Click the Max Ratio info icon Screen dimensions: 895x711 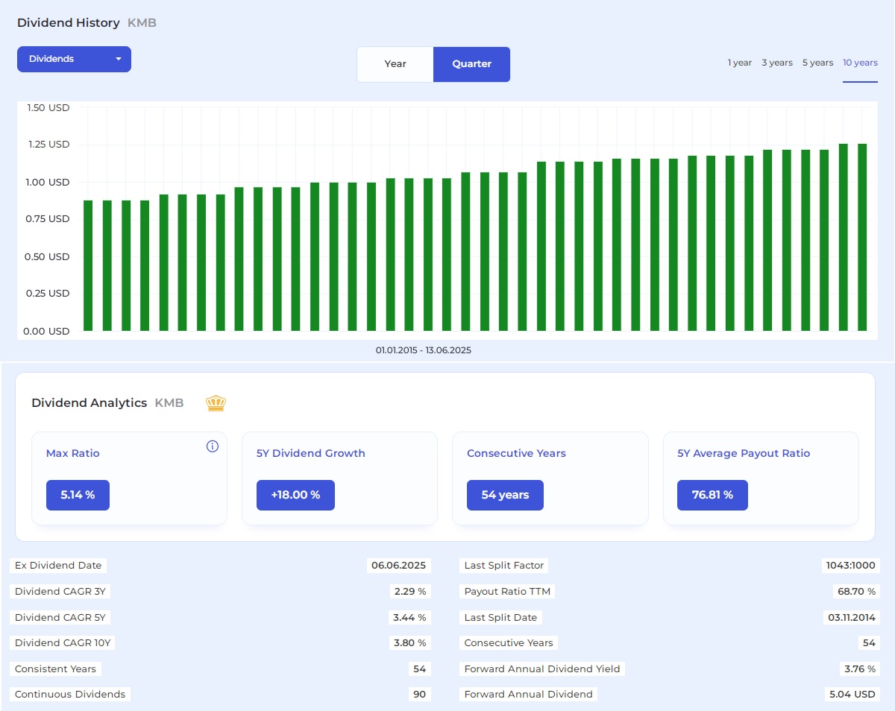pyautogui.click(x=213, y=446)
